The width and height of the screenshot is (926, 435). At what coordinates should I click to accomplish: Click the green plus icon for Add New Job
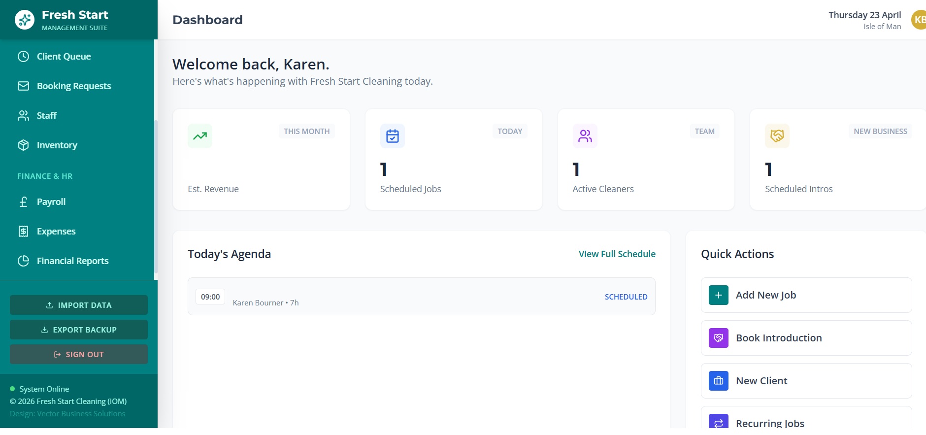719,295
